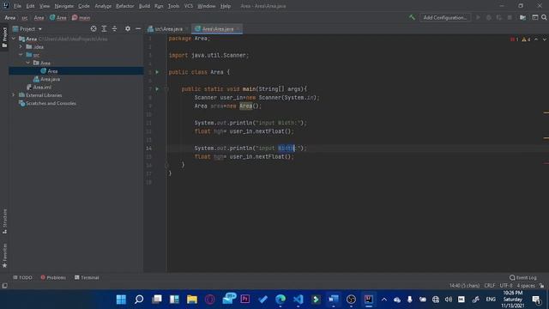
Task: Click the UTF-8 encoding status
Action: (506, 286)
